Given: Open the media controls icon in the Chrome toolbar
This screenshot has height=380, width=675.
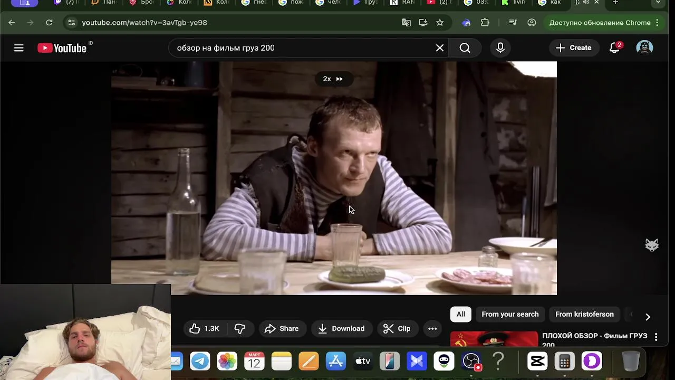Looking at the screenshot, I should (x=513, y=23).
